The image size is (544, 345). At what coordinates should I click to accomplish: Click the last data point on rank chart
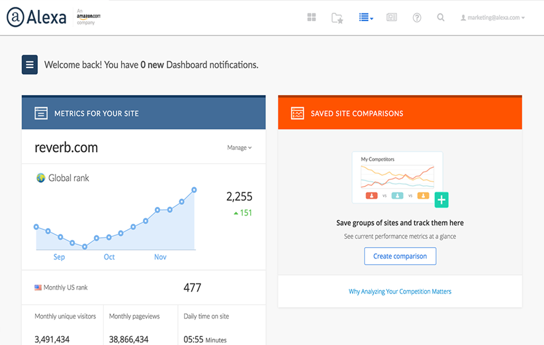coord(195,190)
